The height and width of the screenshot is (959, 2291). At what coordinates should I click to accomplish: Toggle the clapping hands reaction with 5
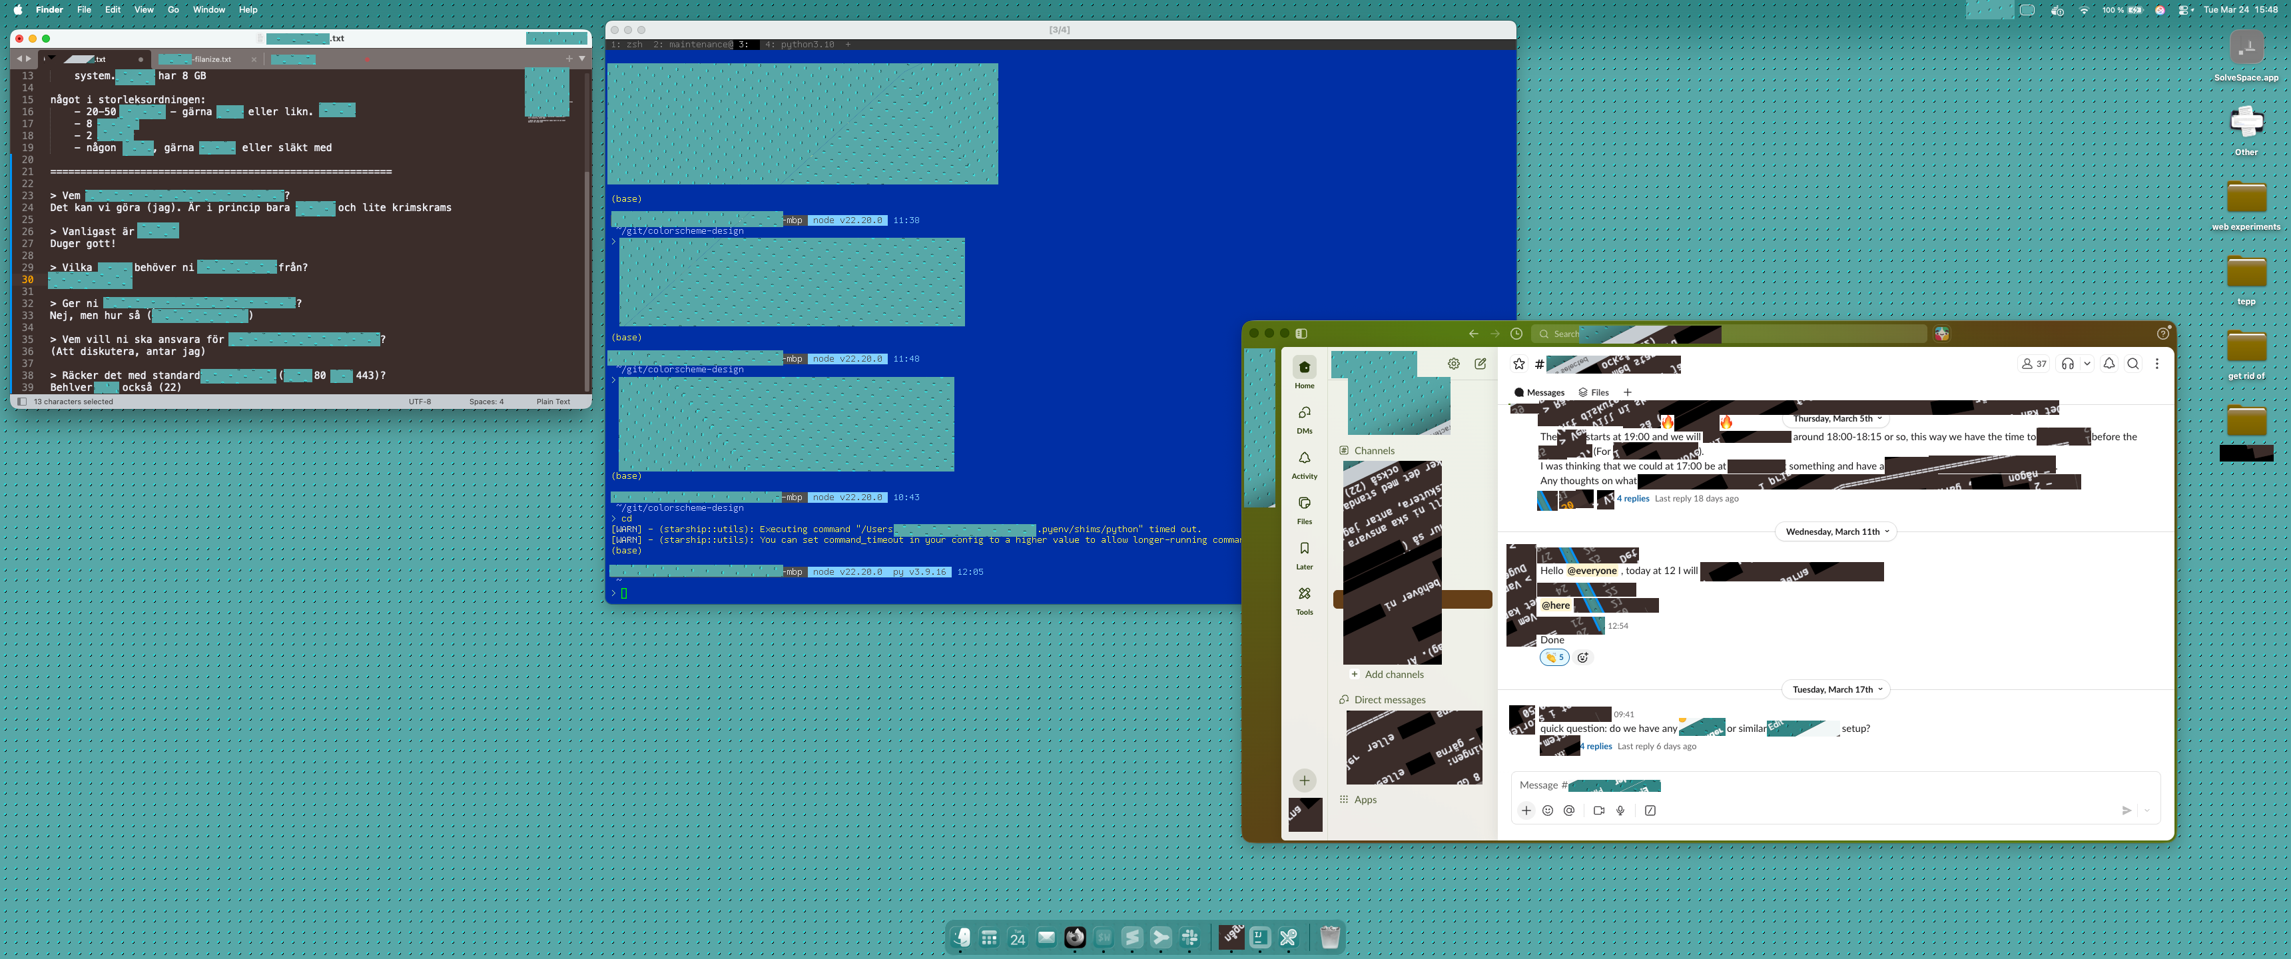point(1554,657)
